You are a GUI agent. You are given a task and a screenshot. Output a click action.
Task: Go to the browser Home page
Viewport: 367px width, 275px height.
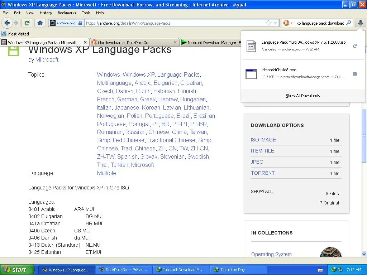(40, 23)
